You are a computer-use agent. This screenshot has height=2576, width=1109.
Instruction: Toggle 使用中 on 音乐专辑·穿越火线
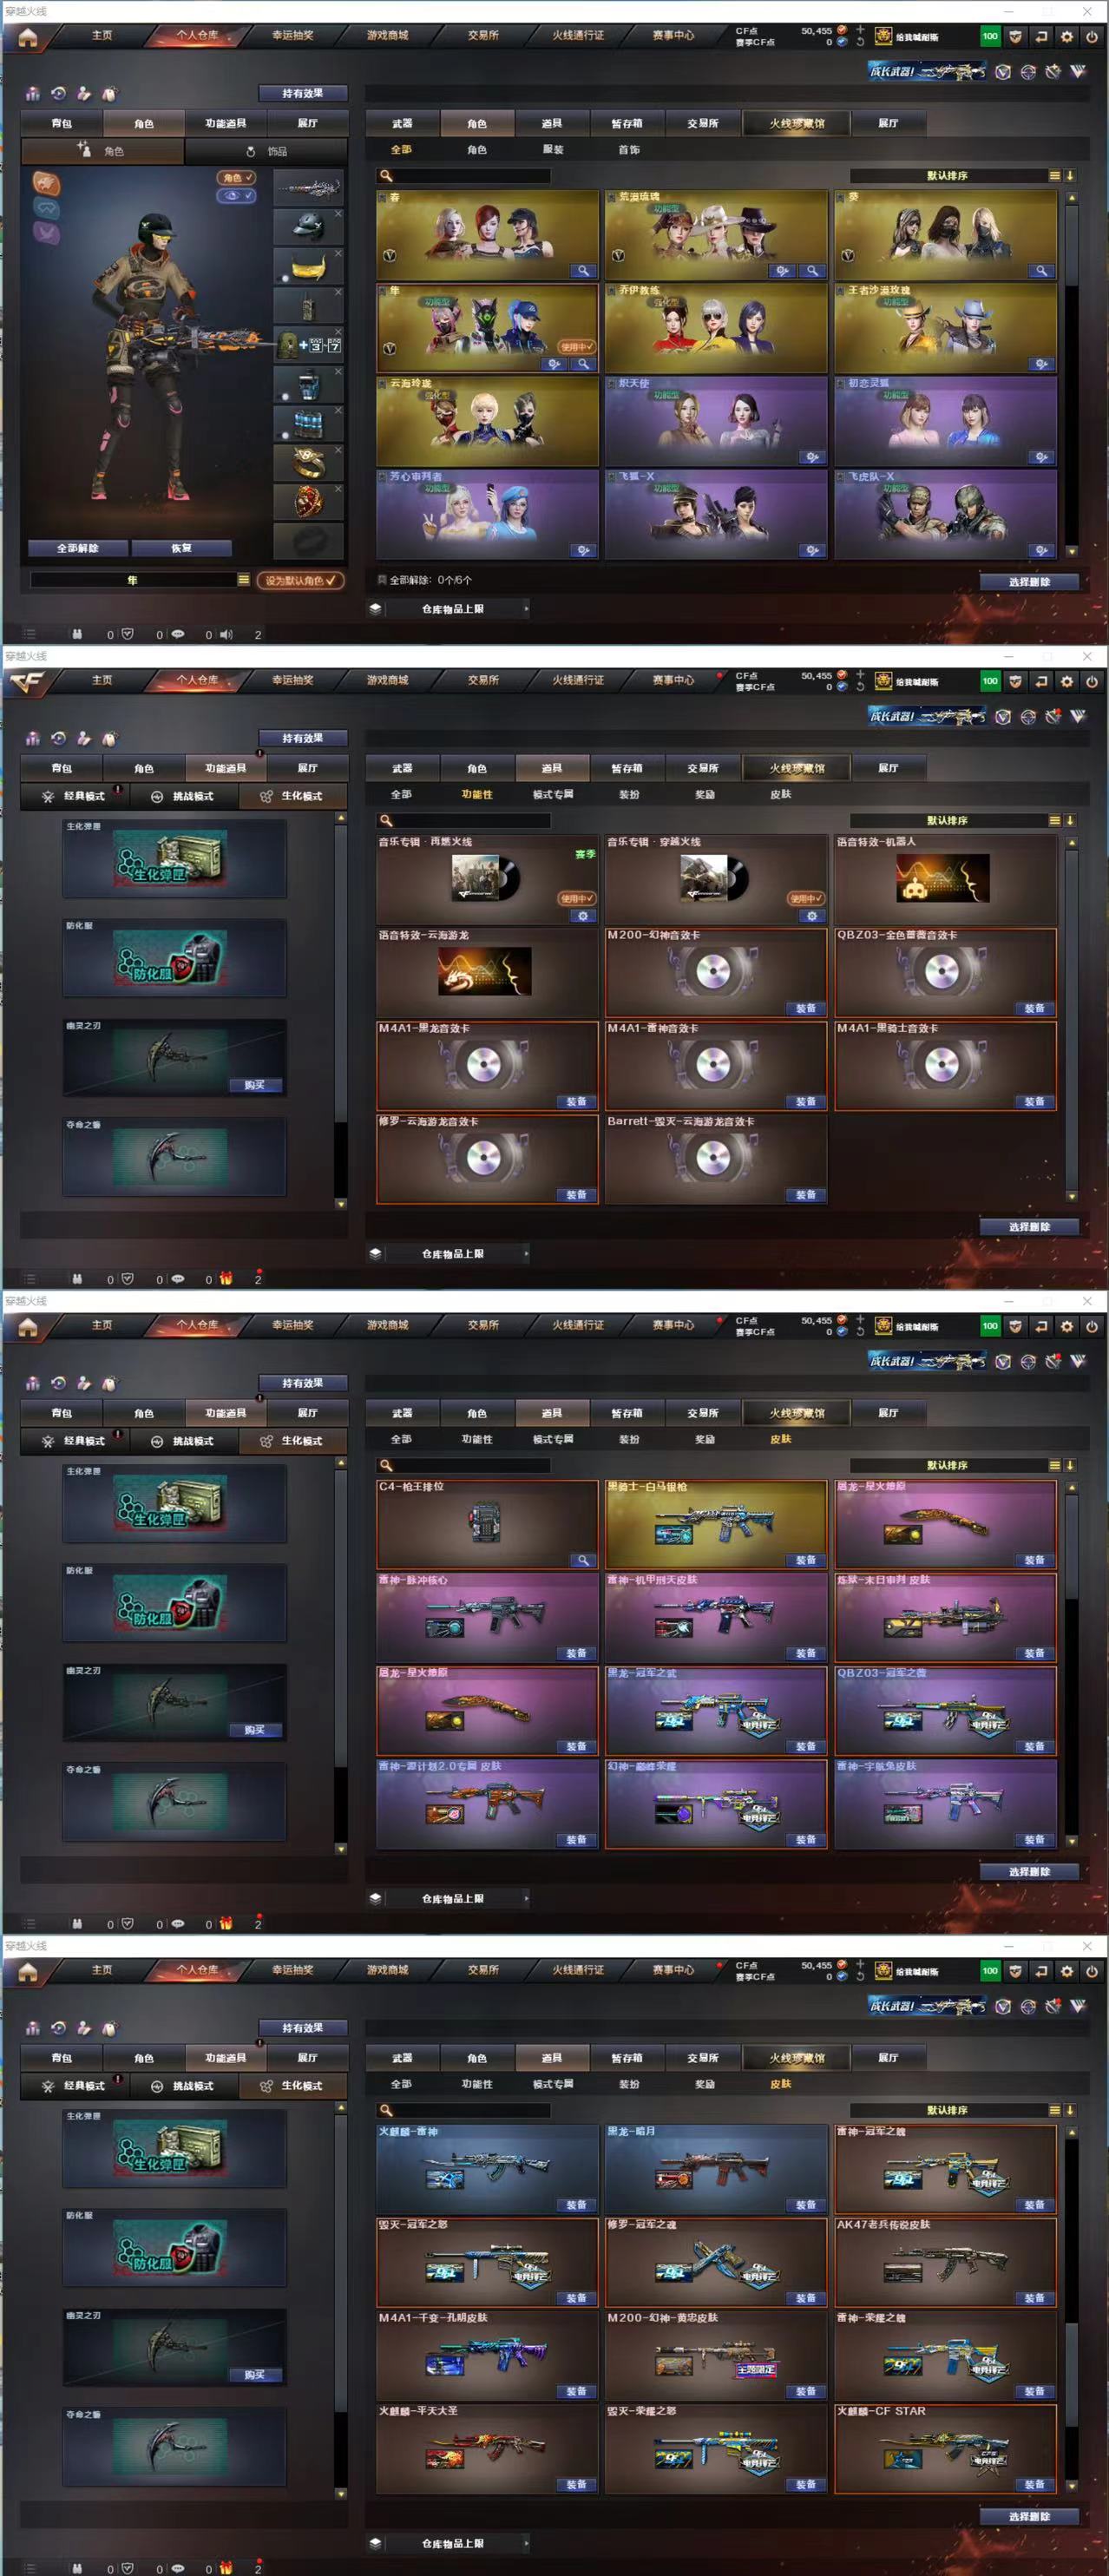pos(806,898)
